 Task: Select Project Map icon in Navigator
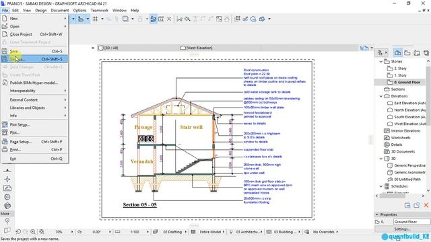coord(397,52)
